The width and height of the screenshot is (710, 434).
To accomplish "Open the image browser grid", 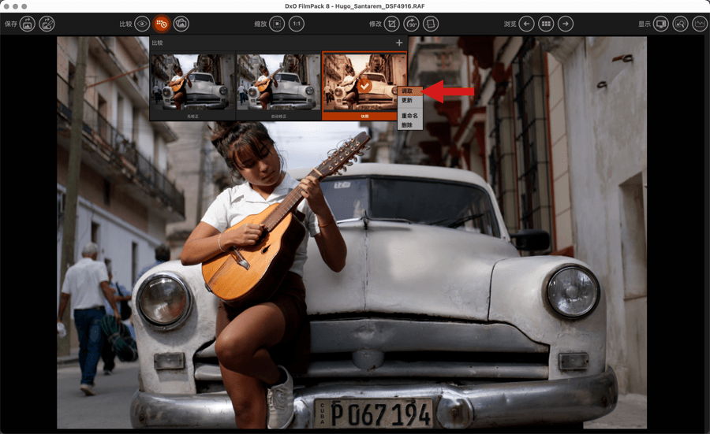I will [546, 24].
